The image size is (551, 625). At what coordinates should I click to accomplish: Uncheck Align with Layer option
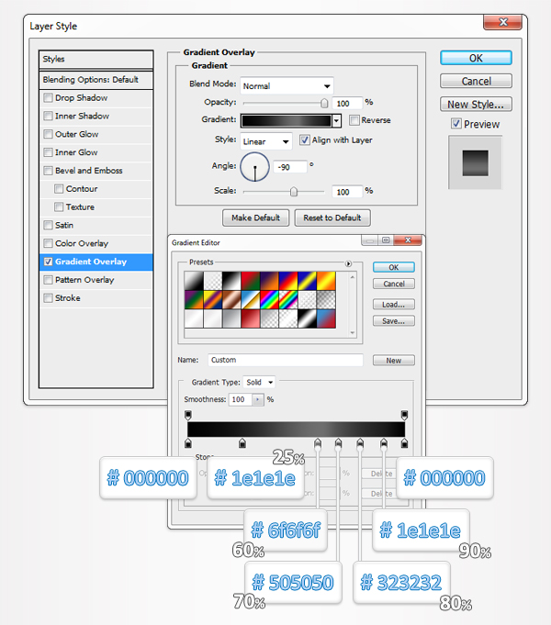pos(305,140)
